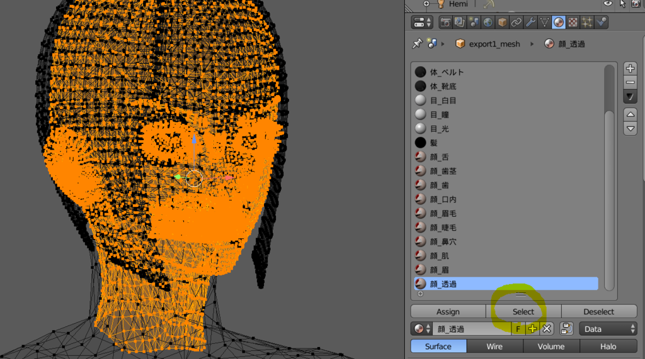Screen dimensions: 645x359
Task: Toggle Hemi selectability arrow icon in outliner
Action: coord(622,4)
